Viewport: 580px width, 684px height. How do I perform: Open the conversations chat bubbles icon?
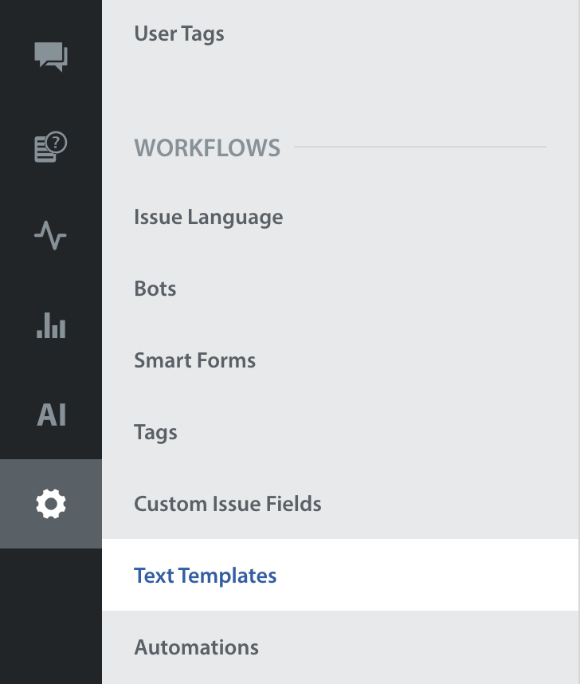pos(51,57)
